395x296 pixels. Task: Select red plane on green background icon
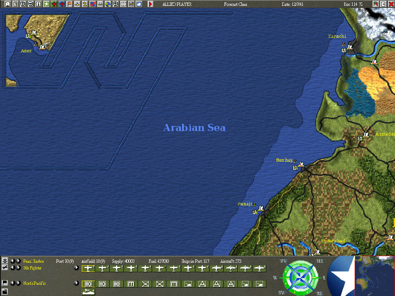tap(54, 4)
